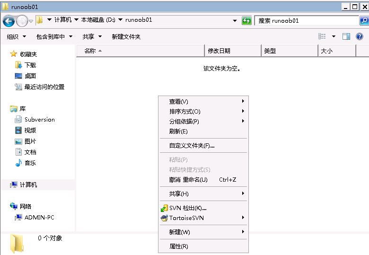Viewport: 369px width, 255px height.
Task: Select 下载 Downloads in favorites
Action: (x=30, y=65)
